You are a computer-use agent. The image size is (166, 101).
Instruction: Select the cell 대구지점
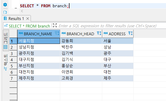[39, 60]
